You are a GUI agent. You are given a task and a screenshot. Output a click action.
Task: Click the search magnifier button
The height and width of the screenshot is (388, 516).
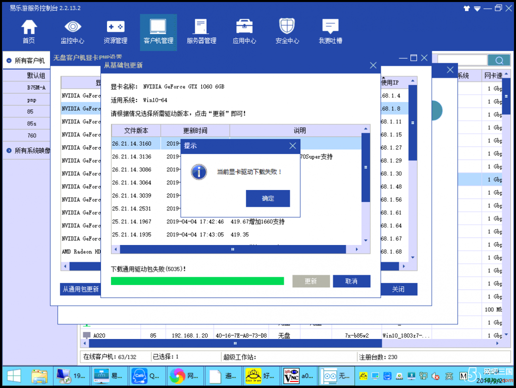[499, 60]
